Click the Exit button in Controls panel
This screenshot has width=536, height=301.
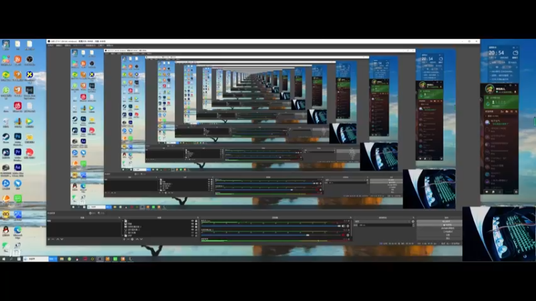click(439, 238)
